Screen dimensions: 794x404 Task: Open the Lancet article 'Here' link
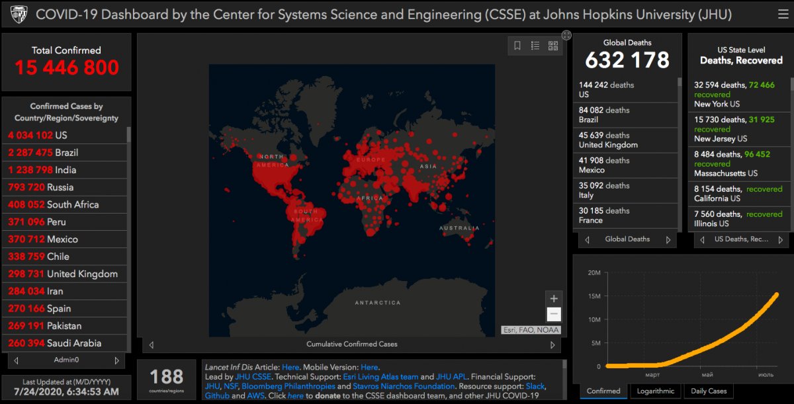pyautogui.click(x=290, y=367)
